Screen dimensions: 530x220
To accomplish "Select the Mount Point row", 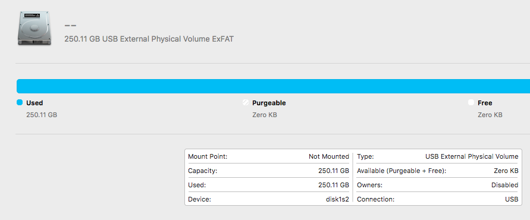I will (268, 156).
